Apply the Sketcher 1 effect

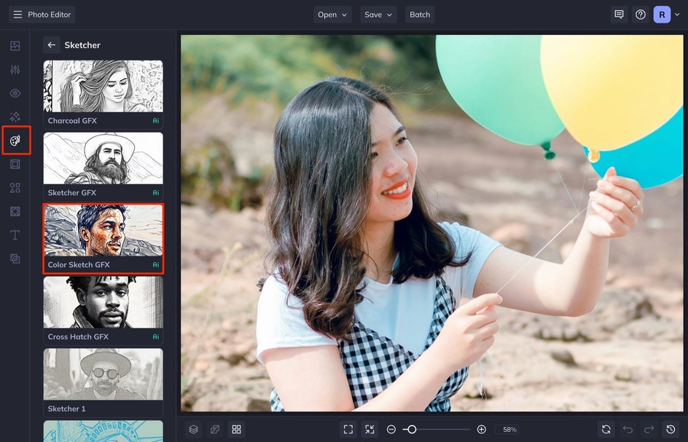click(x=103, y=382)
